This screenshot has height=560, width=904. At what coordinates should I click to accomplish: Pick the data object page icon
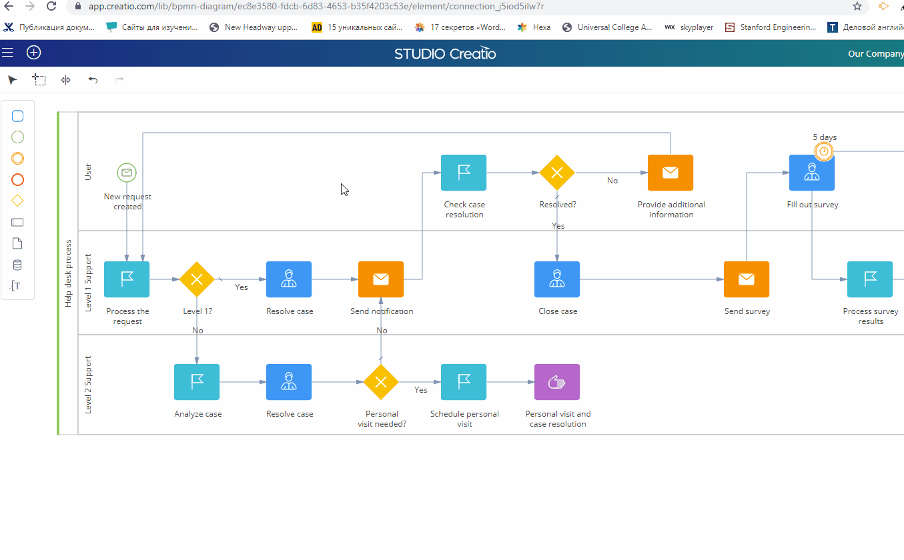point(18,244)
